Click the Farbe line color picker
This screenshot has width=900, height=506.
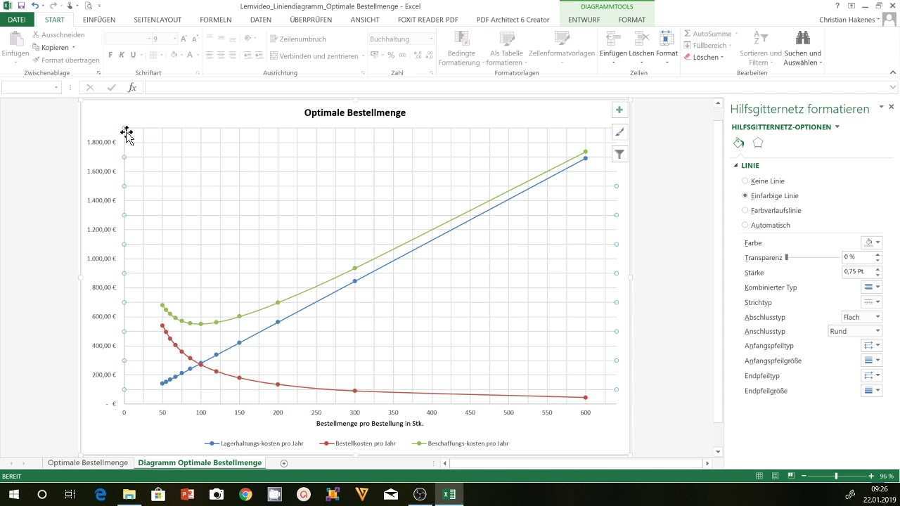coord(871,242)
